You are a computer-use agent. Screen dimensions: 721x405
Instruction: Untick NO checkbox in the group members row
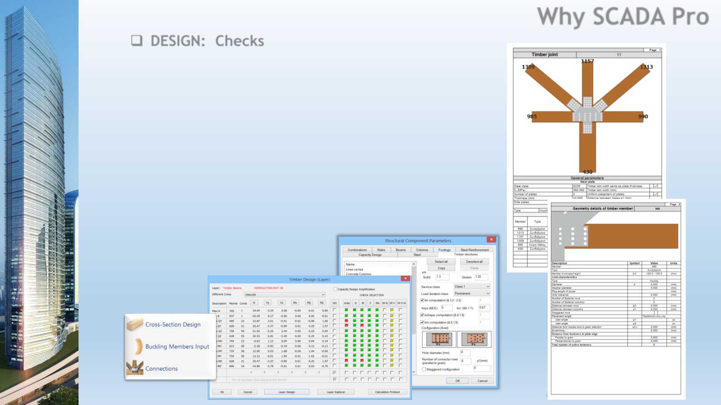334,379
